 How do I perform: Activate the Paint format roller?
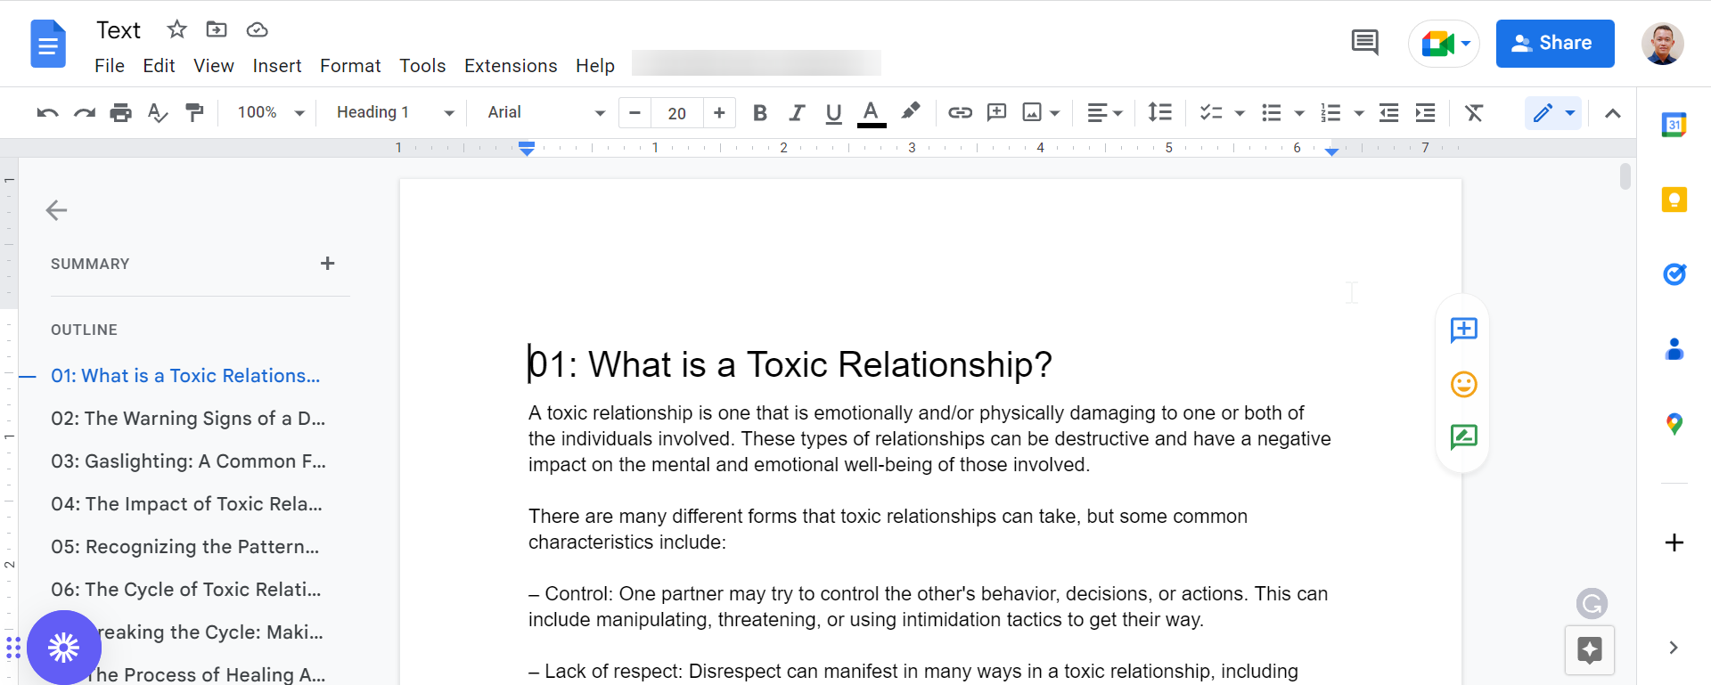click(194, 113)
